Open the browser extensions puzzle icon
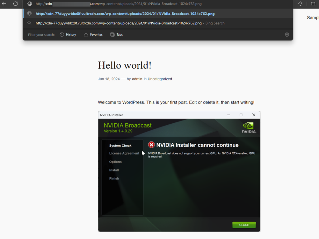The height and width of the screenshot is (239, 319). 300,4
